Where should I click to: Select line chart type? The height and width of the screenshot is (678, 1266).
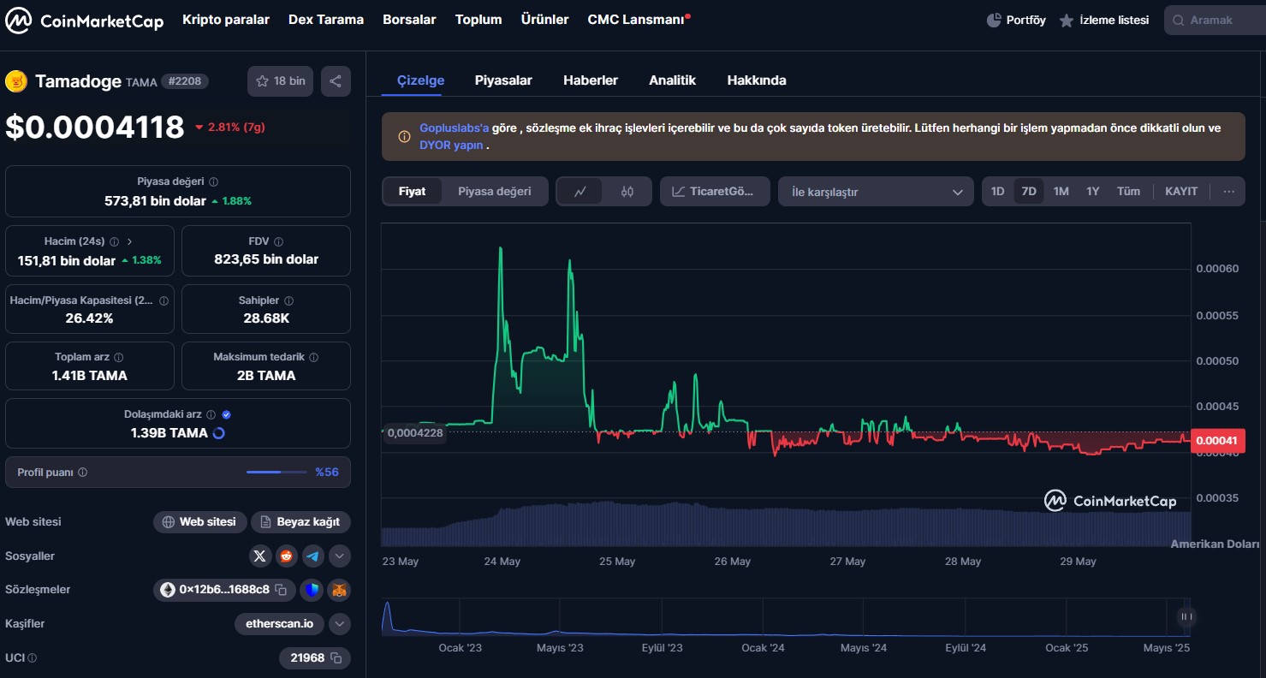(580, 192)
